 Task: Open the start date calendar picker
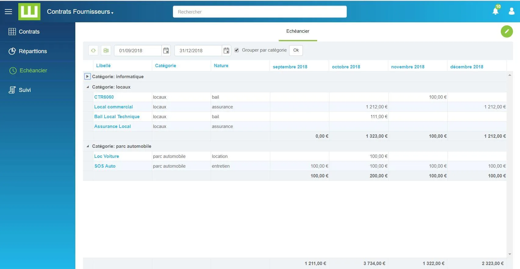(166, 51)
